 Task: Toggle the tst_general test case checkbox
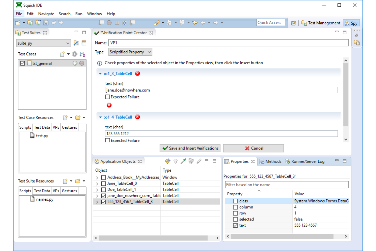[23, 63]
